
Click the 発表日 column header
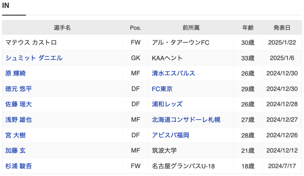tap(282, 28)
